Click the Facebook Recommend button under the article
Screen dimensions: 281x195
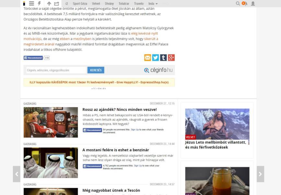(33, 58)
